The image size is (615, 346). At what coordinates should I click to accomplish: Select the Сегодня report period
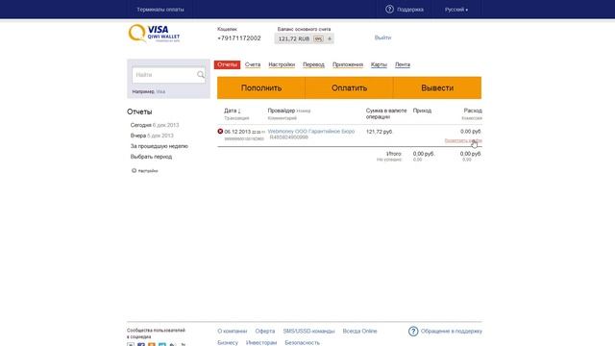[155, 125]
